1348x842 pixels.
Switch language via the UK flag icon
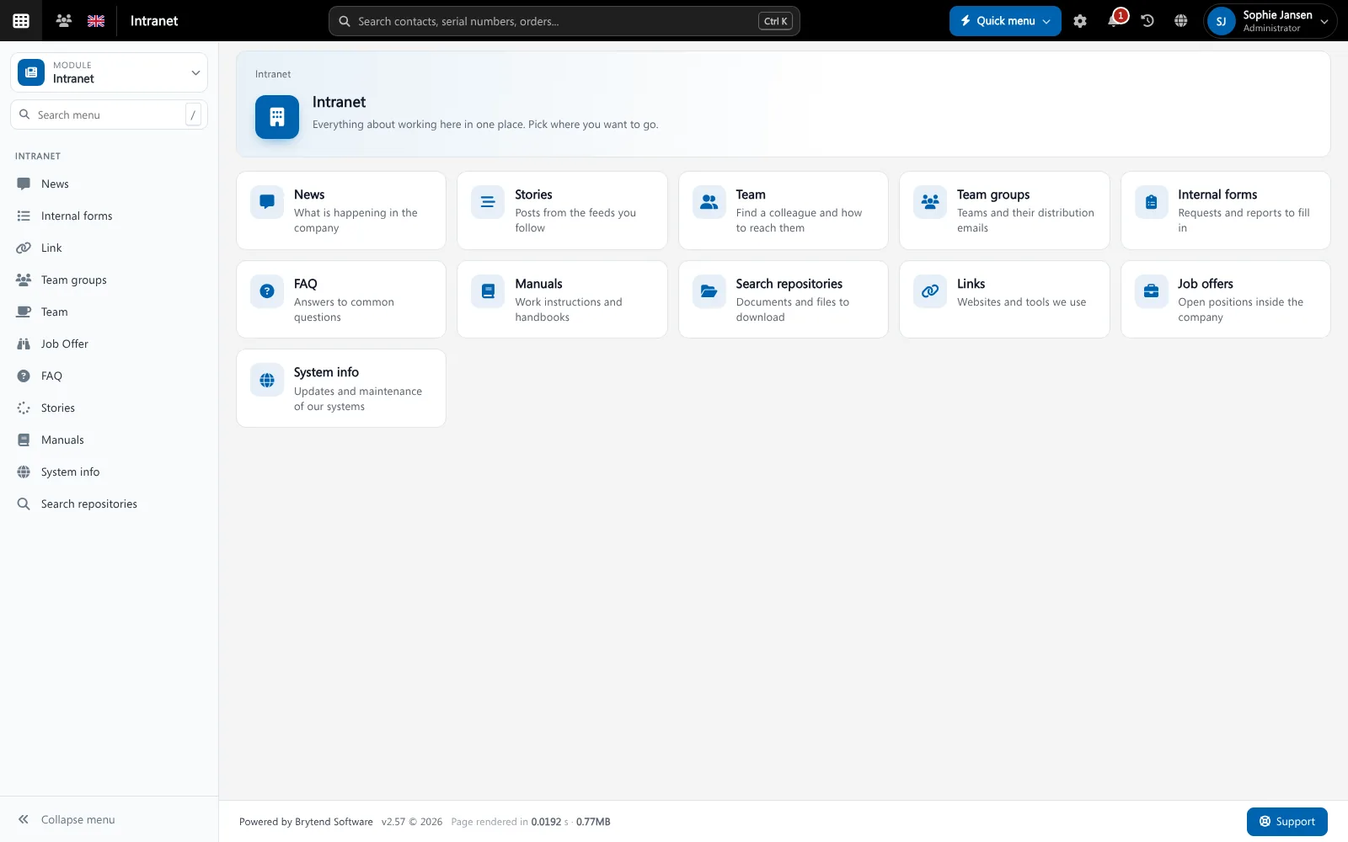pyautogui.click(x=96, y=21)
